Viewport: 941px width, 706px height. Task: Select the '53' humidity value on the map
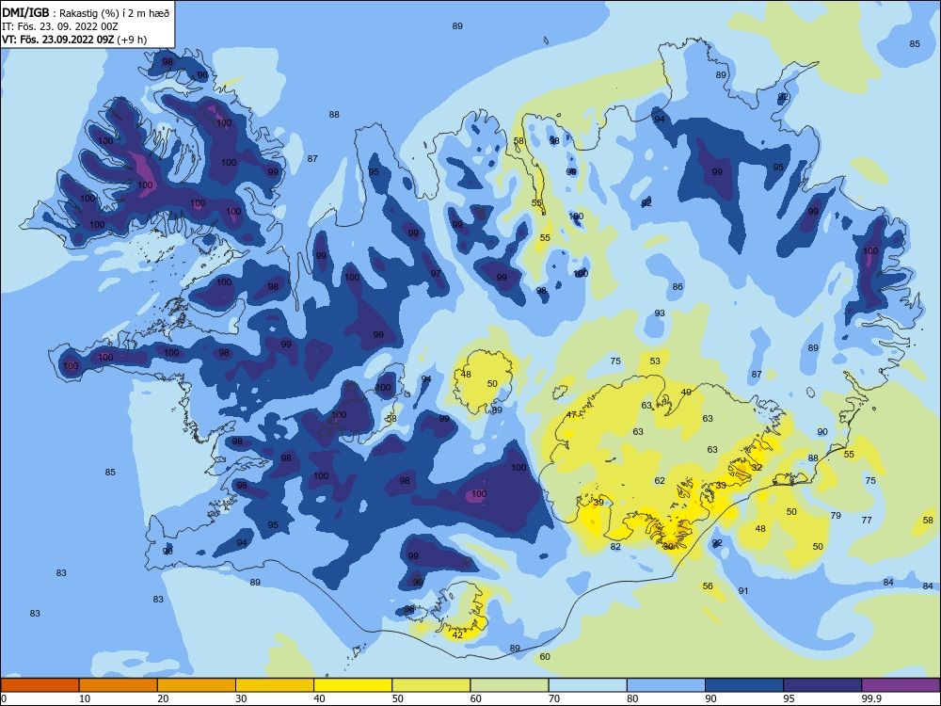(x=655, y=361)
